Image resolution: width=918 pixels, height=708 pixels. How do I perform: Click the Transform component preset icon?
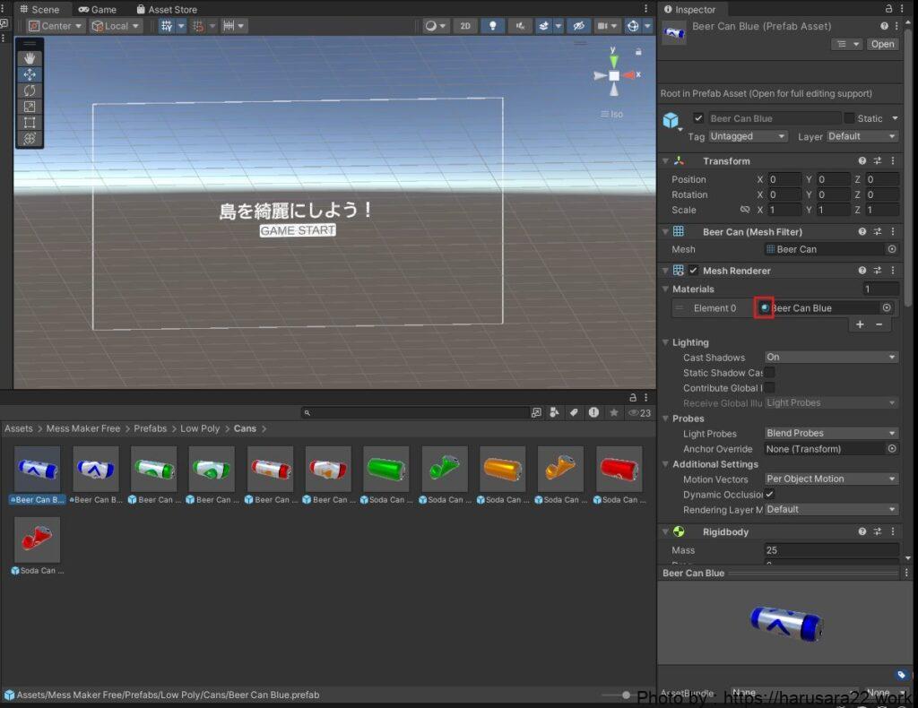877,161
